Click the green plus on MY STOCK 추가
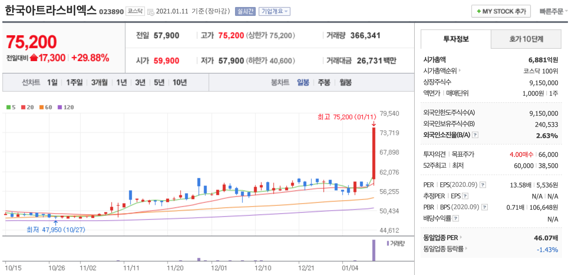 coord(479,11)
